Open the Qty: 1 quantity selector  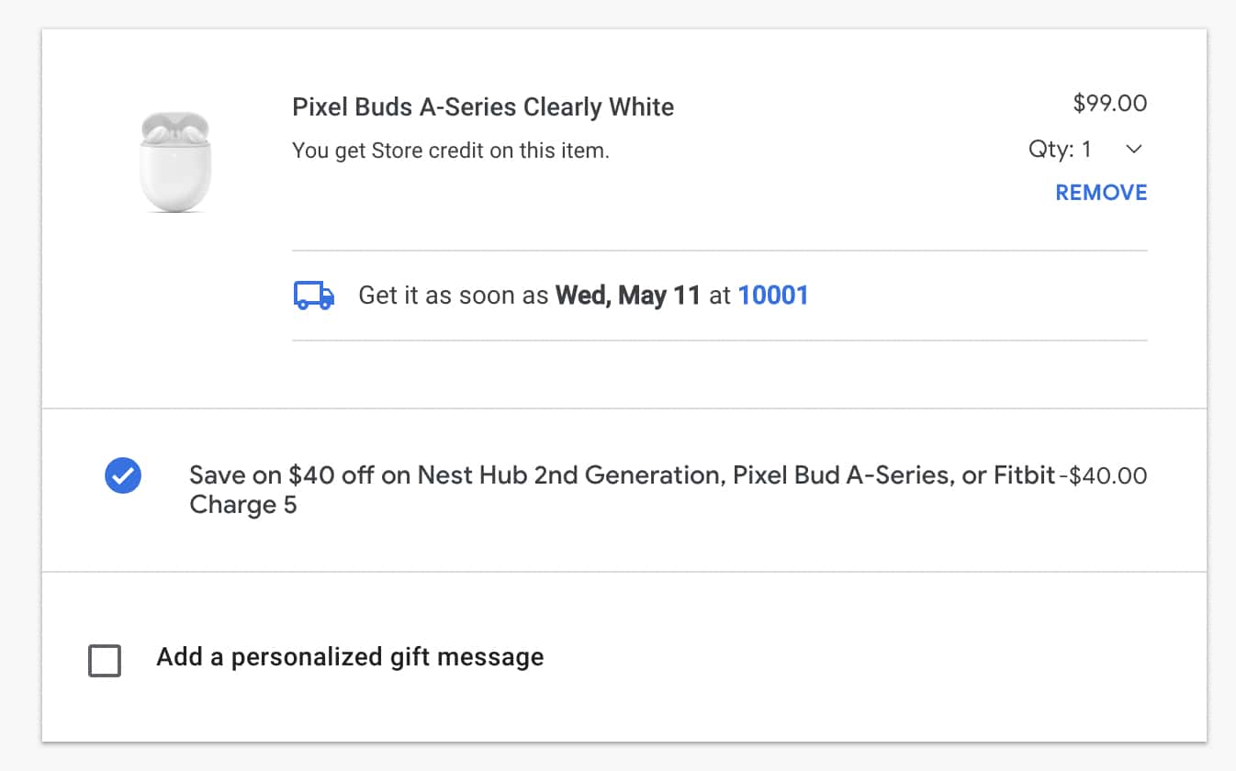[x=1062, y=150]
